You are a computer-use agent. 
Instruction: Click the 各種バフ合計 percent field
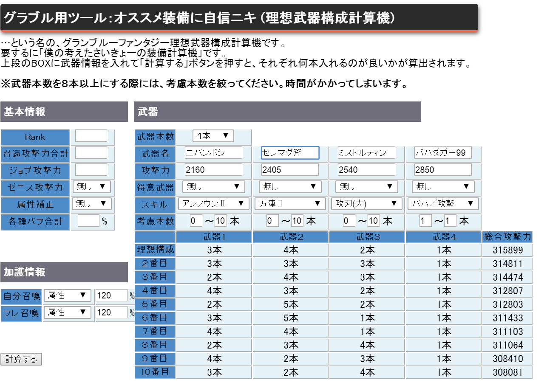click(89, 221)
